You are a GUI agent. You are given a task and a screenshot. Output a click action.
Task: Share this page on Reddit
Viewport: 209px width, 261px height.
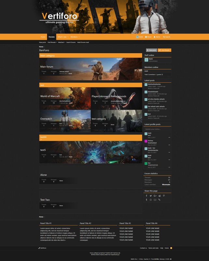(x=160, y=196)
